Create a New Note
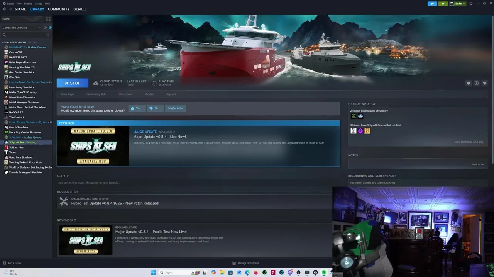Viewport: 494px width, 277px height. click(477, 164)
